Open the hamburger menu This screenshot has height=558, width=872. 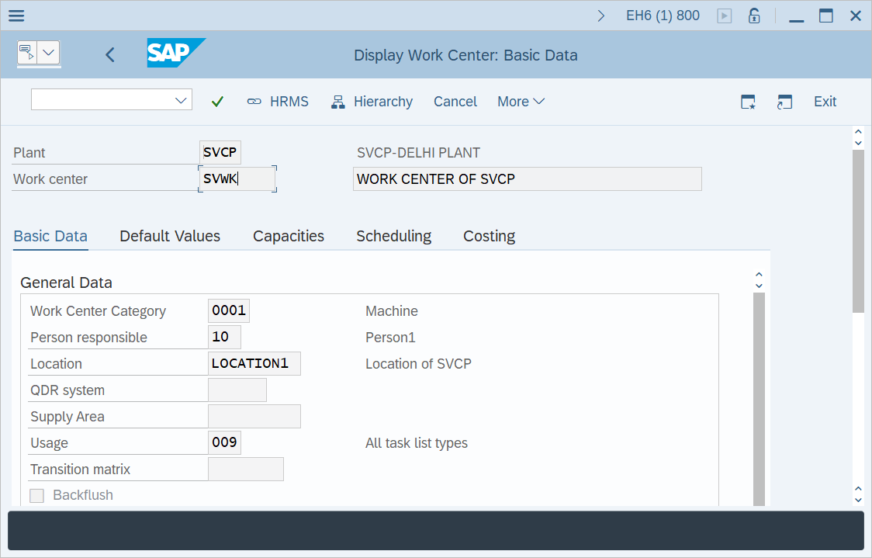pyautogui.click(x=16, y=16)
